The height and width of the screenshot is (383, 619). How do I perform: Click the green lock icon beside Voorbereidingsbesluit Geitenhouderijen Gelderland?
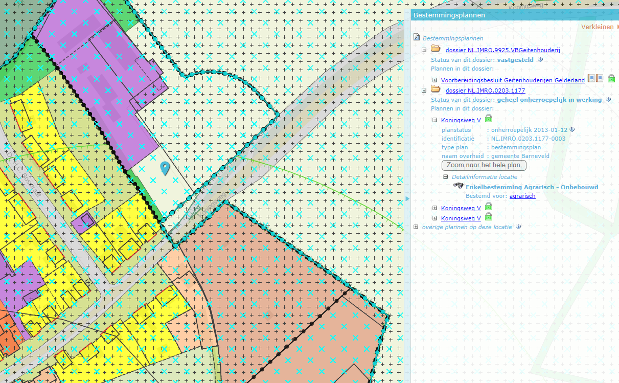(x=611, y=79)
